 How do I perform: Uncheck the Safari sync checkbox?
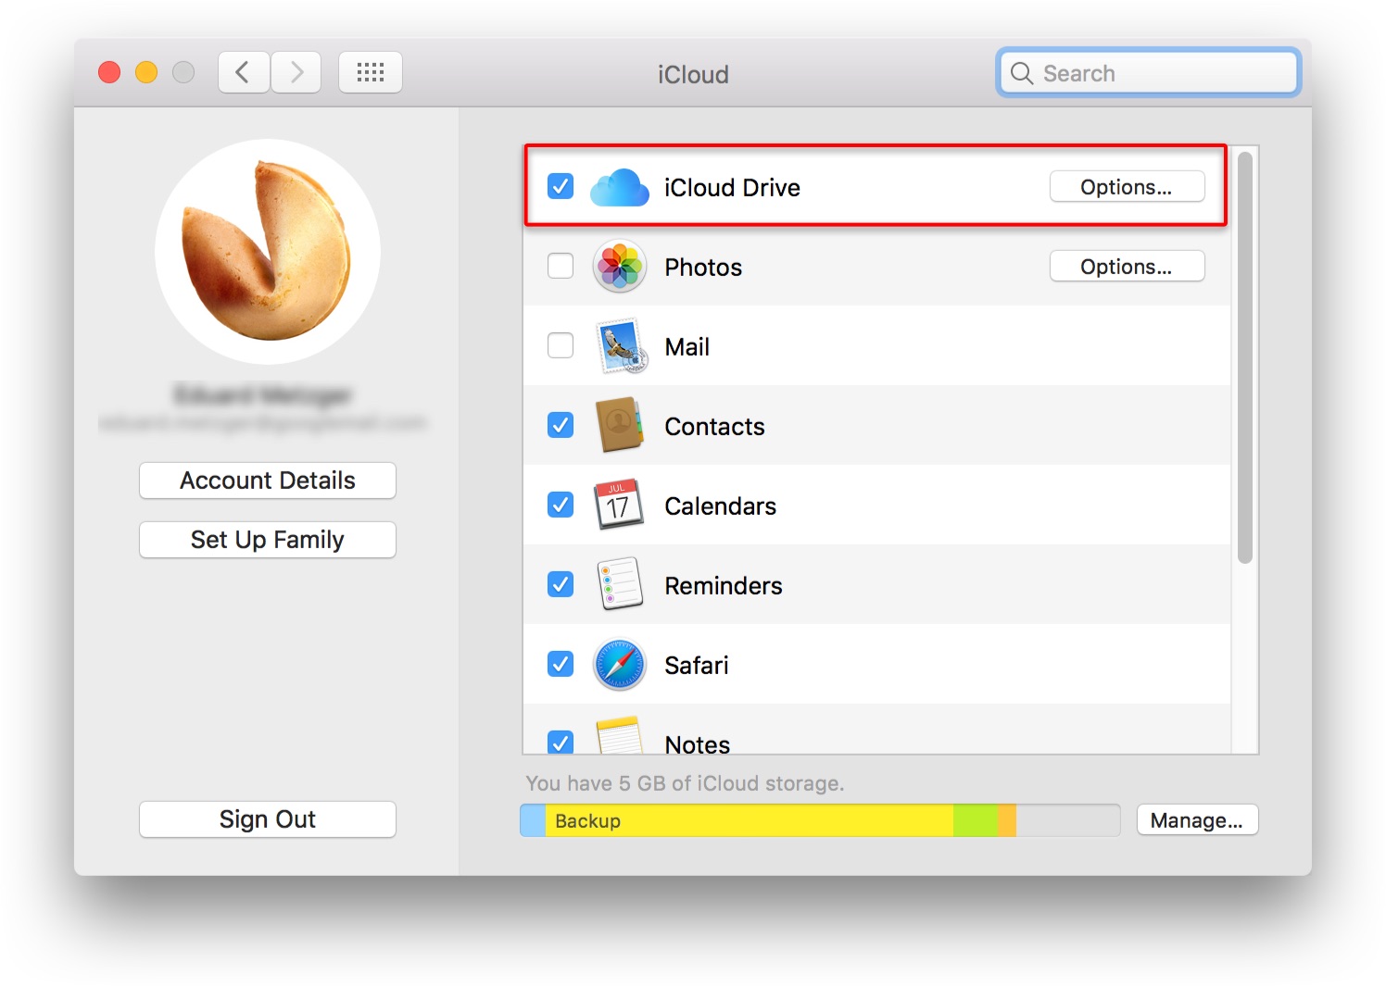[560, 664]
